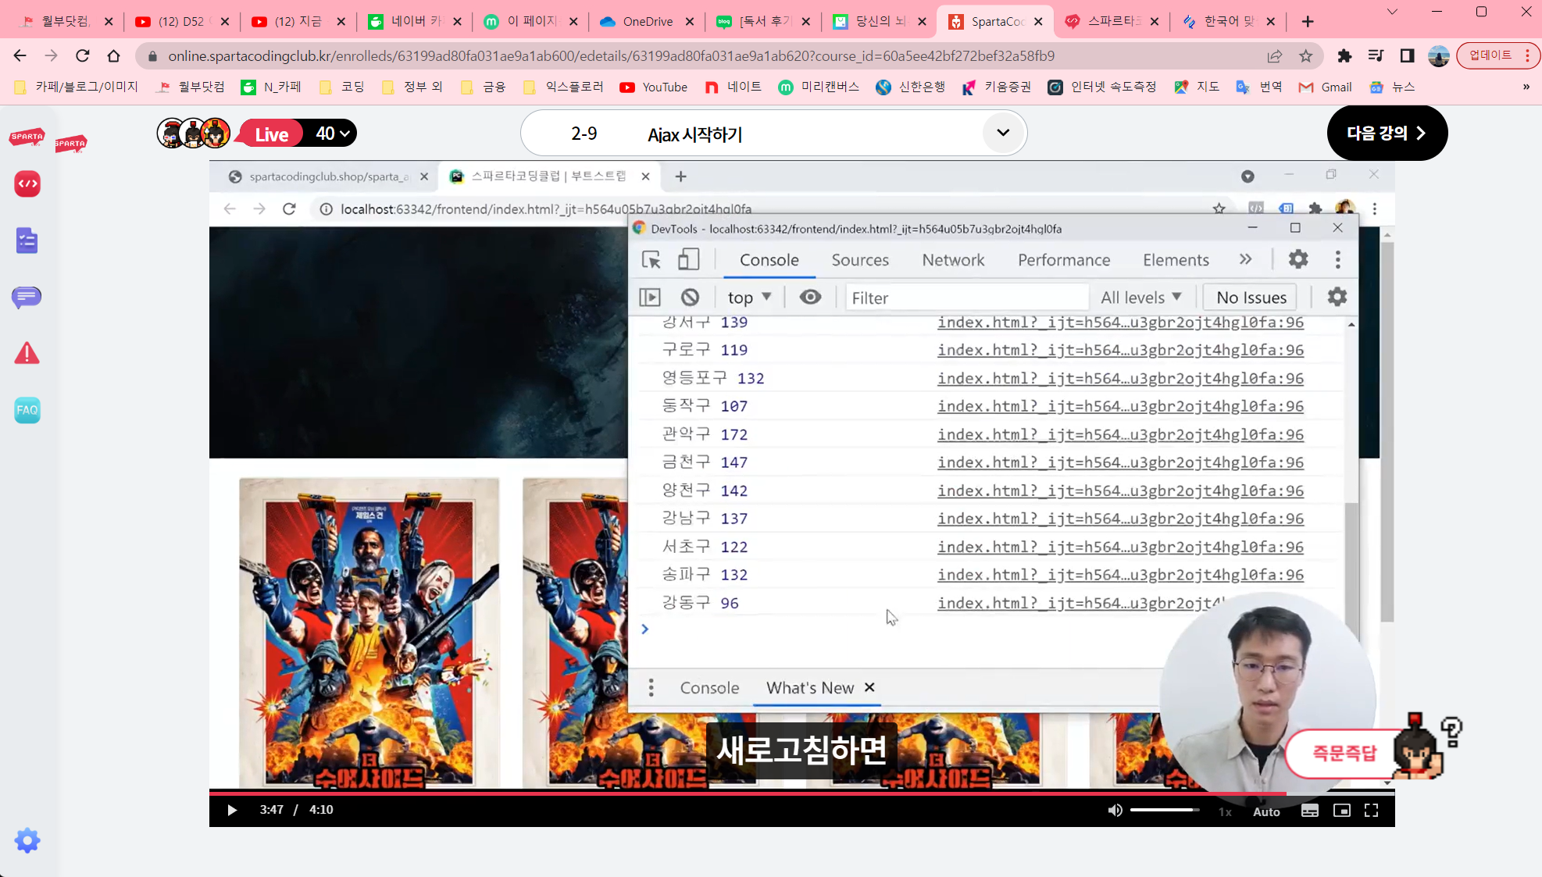Open the FAQ sidebar icon
The image size is (1542, 877).
[x=27, y=410]
